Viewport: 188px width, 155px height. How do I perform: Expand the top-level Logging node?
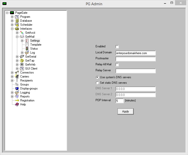click(x=12, y=92)
